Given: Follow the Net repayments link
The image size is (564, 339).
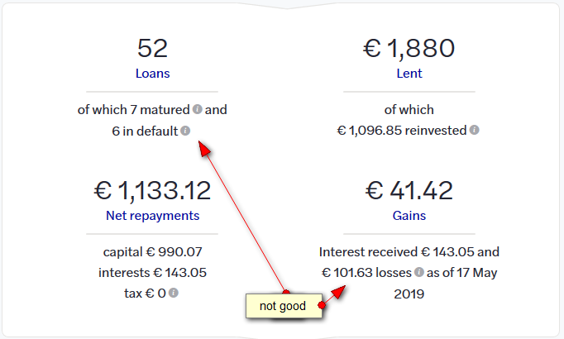Looking at the screenshot, I should 152,216.
